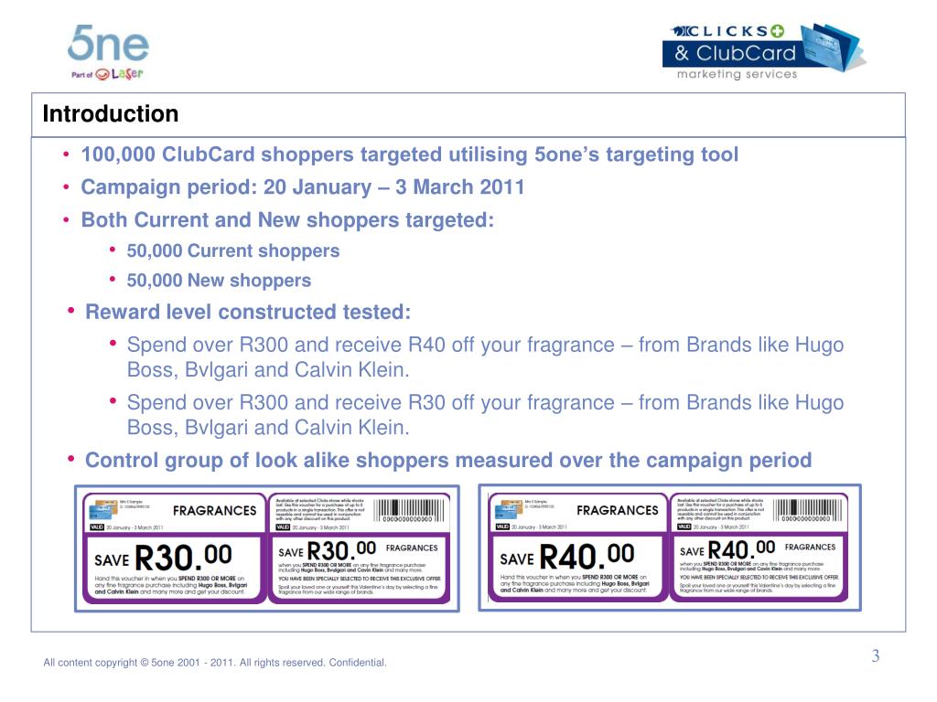This screenshot has height=702, width=937.
Task: Click the barcode on the R40 voucher
Action: point(809,511)
